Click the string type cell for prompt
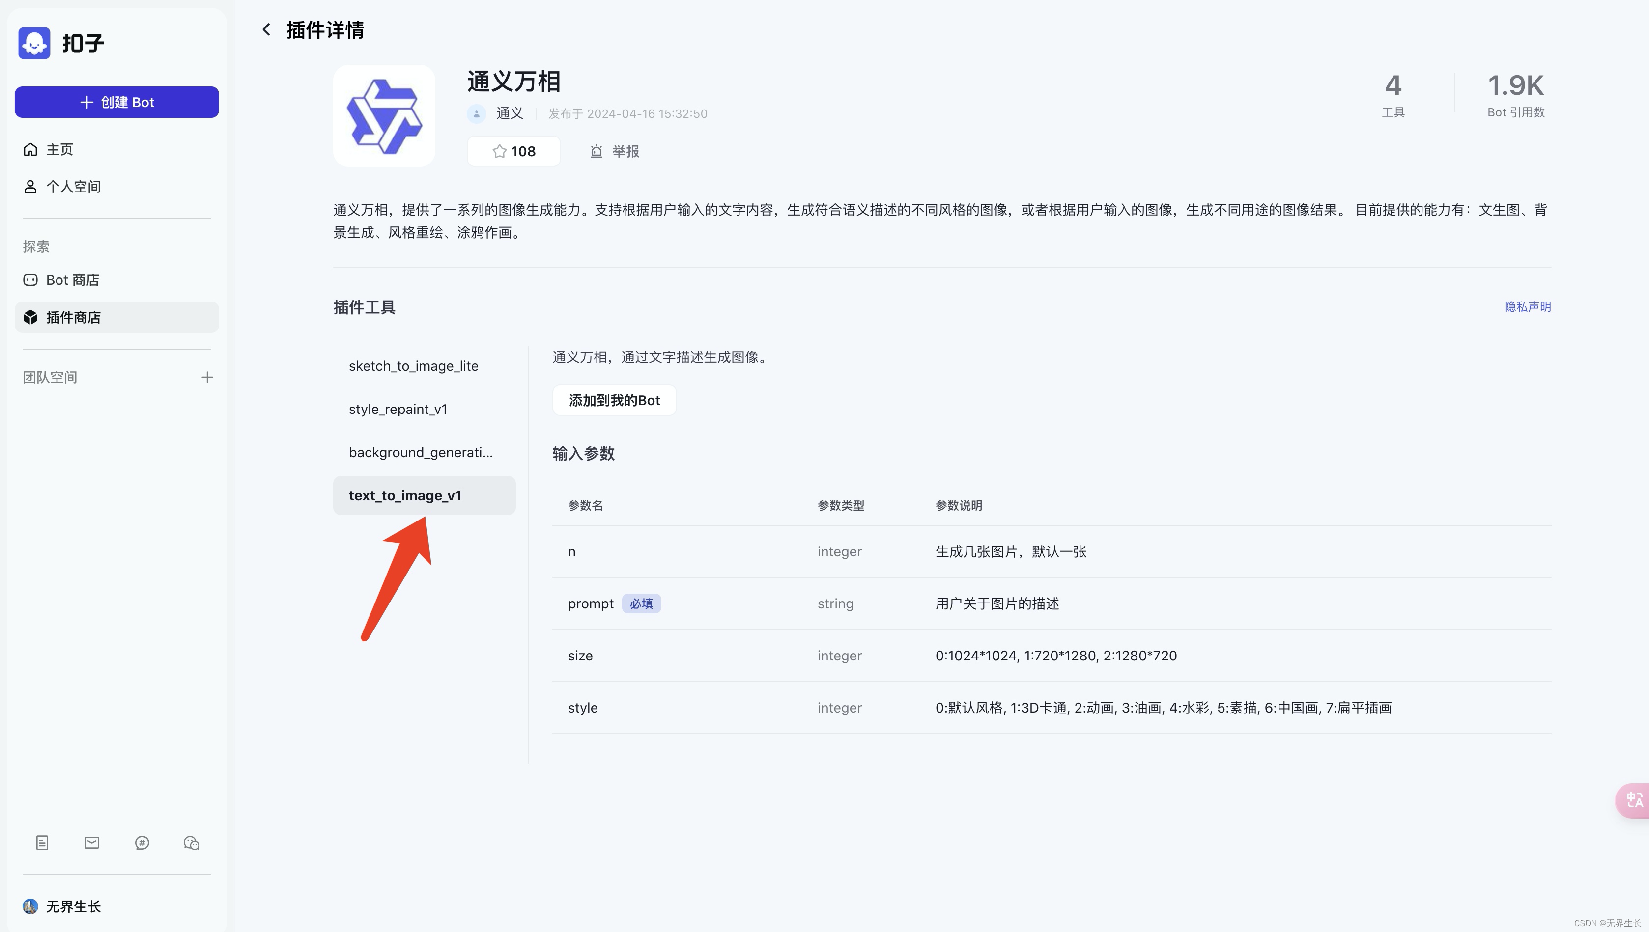1649x932 pixels. (x=835, y=603)
